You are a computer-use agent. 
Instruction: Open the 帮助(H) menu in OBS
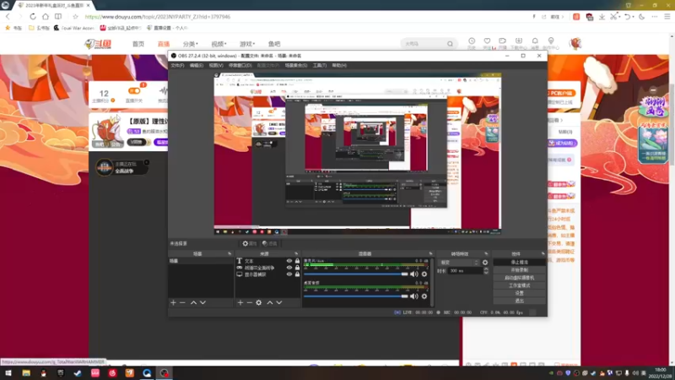339,66
